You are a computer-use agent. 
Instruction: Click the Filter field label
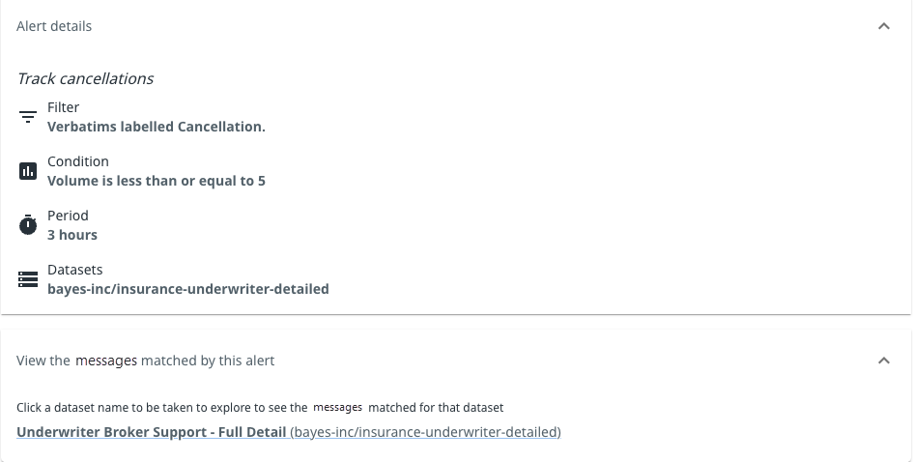coord(63,107)
